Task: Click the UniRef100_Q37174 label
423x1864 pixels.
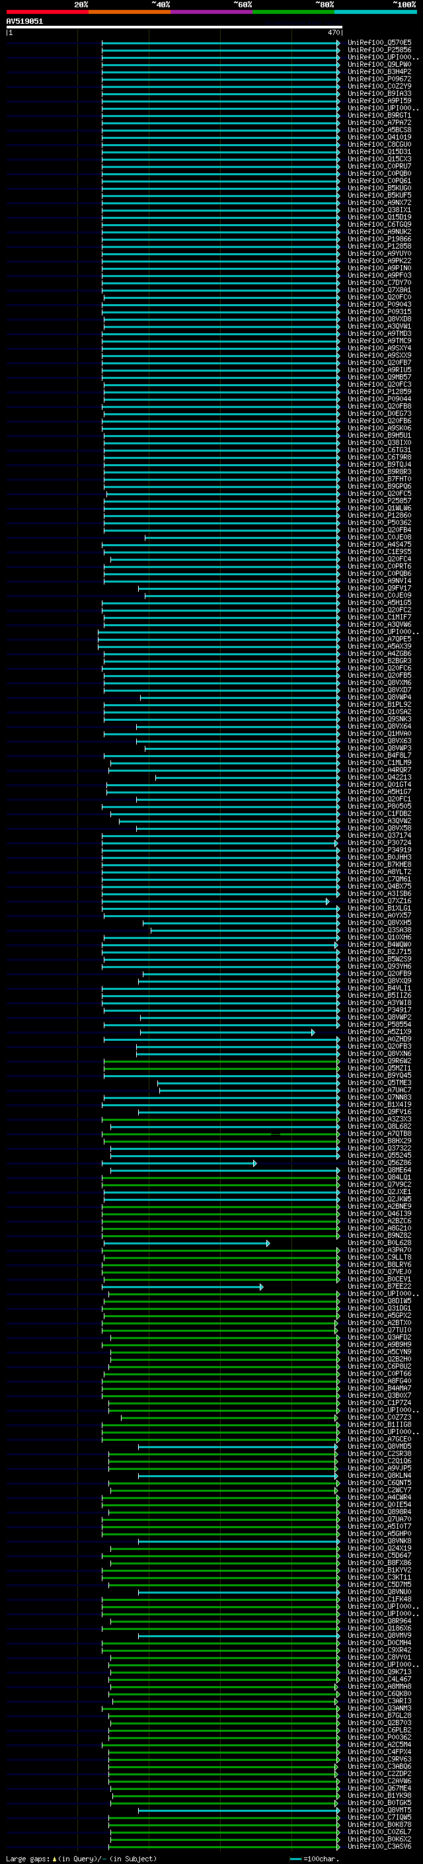Action: (x=379, y=836)
